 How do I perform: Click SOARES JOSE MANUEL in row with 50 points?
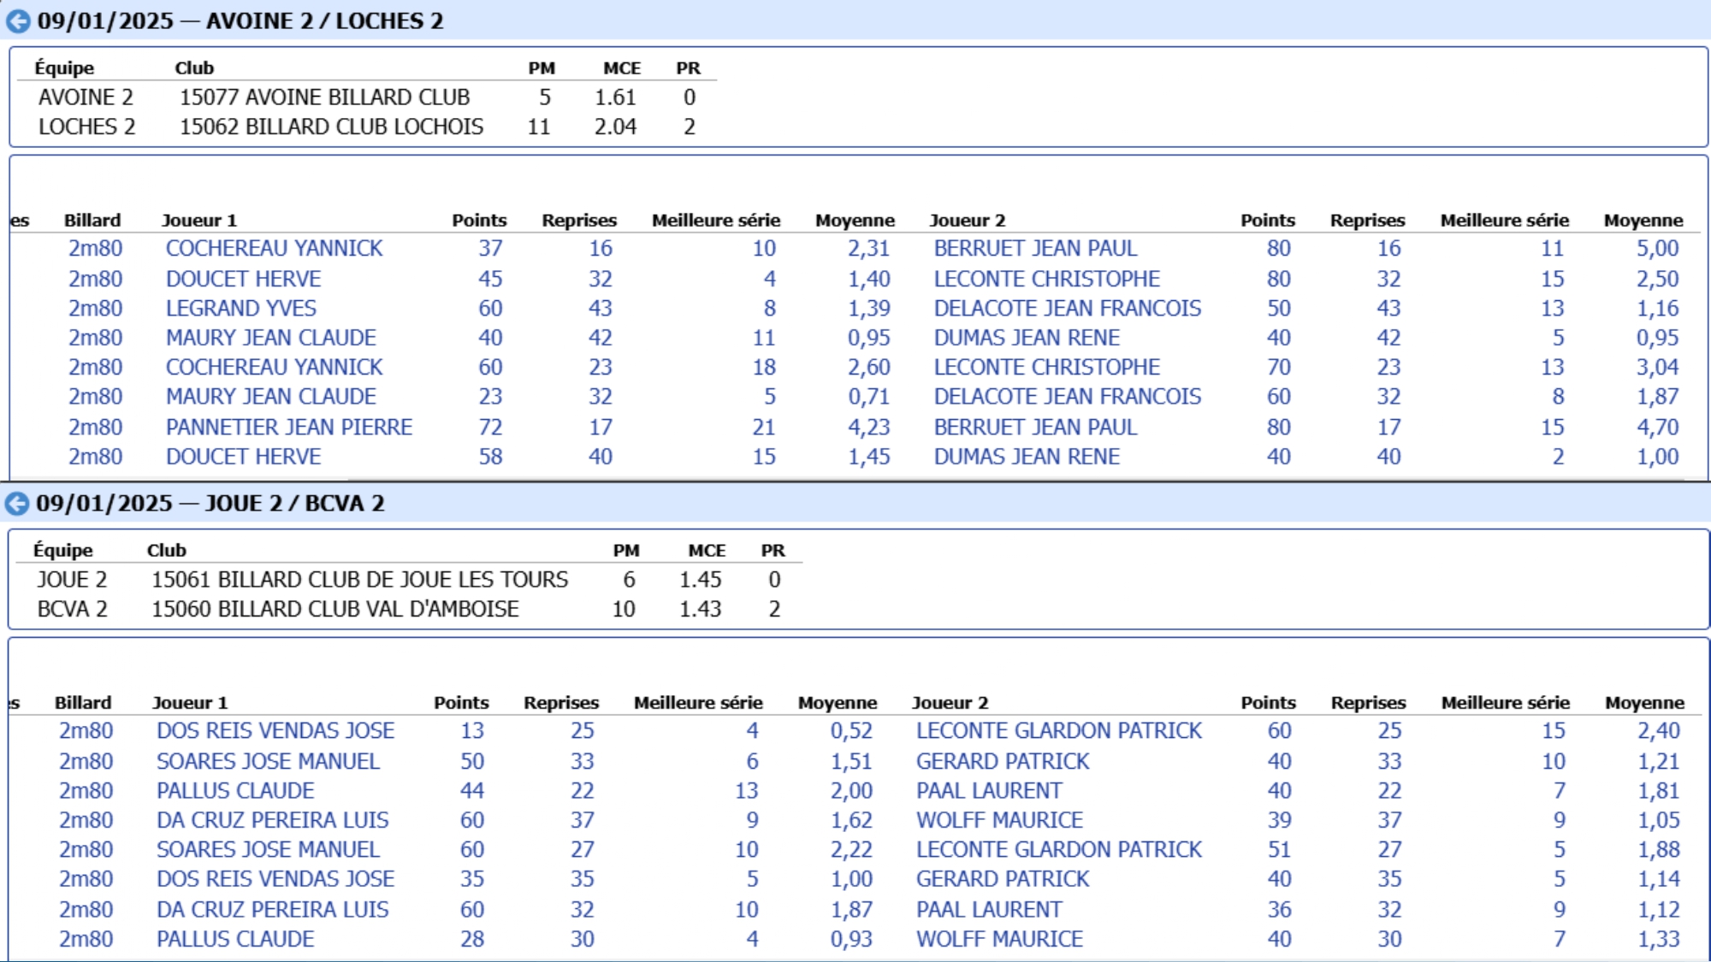(267, 761)
